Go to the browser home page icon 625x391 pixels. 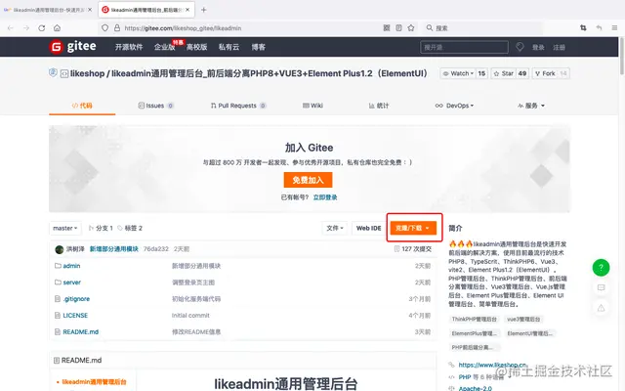pyautogui.click(x=57, y=28)
